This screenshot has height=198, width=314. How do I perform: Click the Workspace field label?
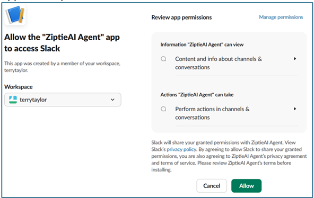coord(19,87)
